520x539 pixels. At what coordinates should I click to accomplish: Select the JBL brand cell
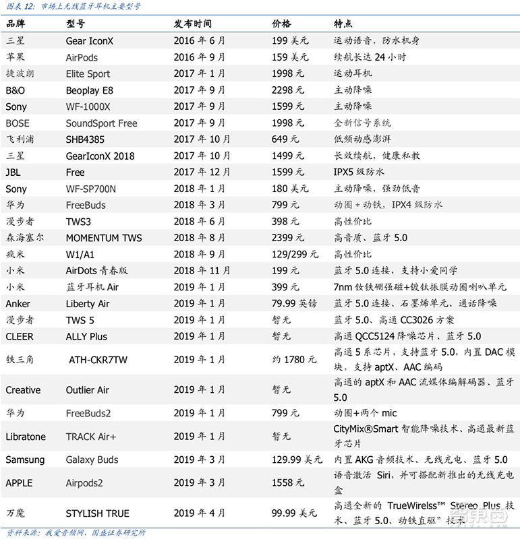click(13, 172)
